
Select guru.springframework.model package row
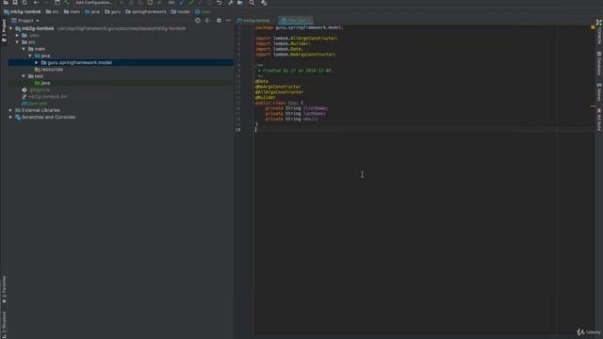coord(121,62)
